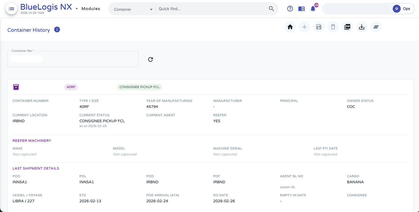
Task: Click the Container History info icon
Action: click(57, 30)
